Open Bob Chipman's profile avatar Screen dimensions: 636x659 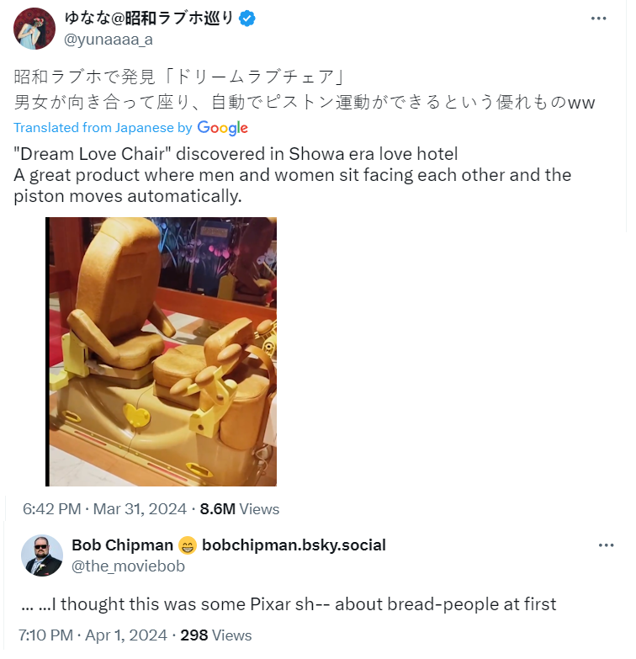[x=42, y=555]
